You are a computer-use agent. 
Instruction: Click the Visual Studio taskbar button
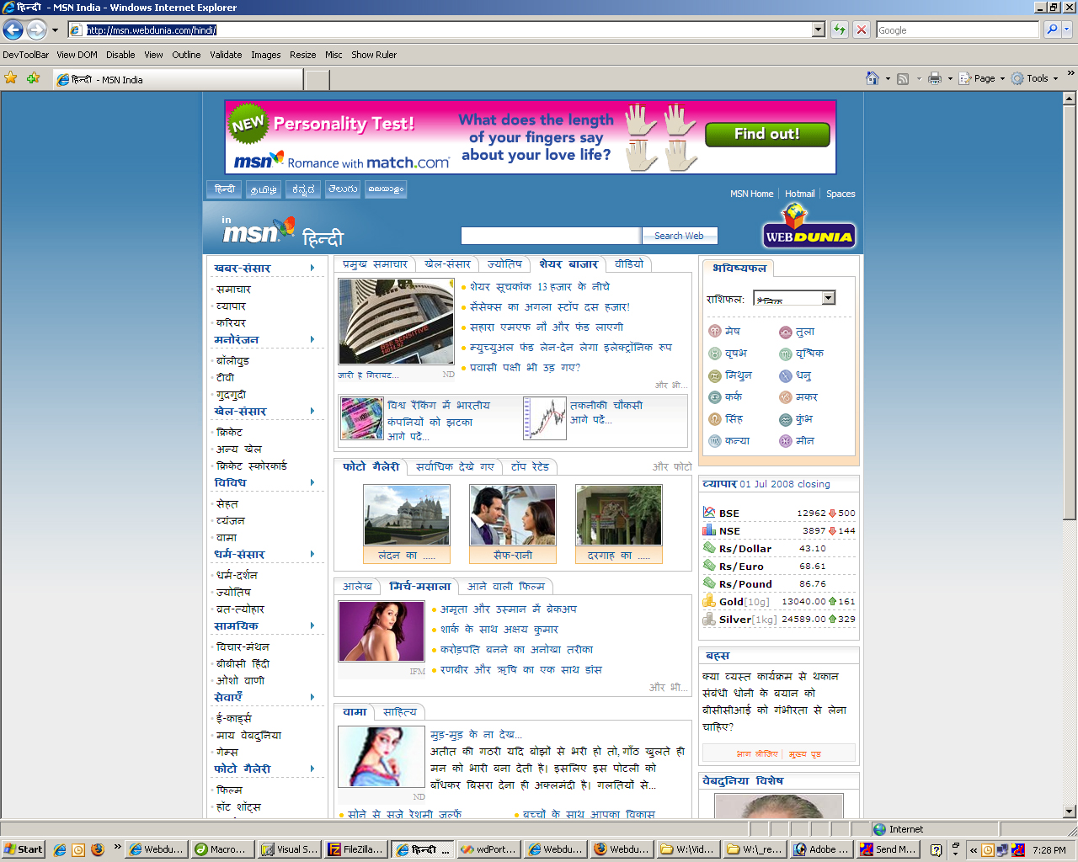click(289, 849)
